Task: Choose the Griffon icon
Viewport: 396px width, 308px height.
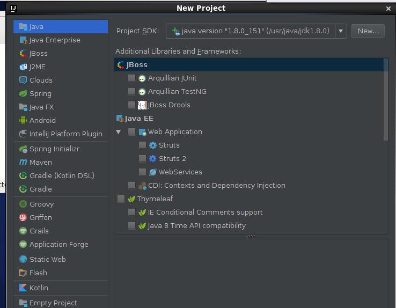Action: tap(23, 217)
